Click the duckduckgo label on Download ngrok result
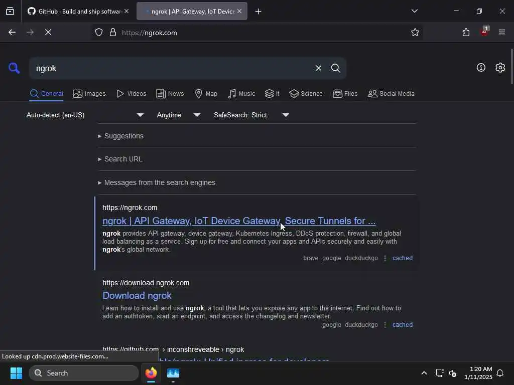Screen dimensions: 514x385 [361, 325]
